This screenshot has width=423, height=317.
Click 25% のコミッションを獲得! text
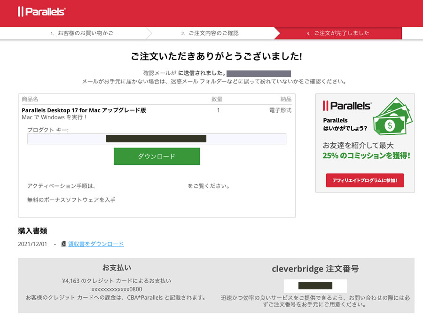point(366,155)
